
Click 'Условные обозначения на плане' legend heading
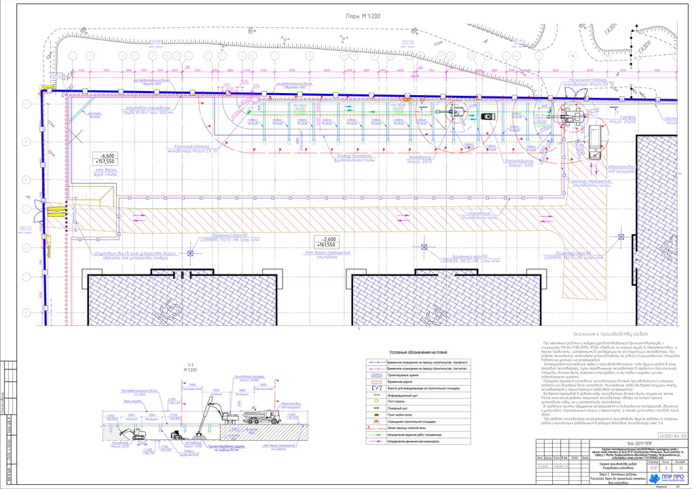click(x=419, y=352)
